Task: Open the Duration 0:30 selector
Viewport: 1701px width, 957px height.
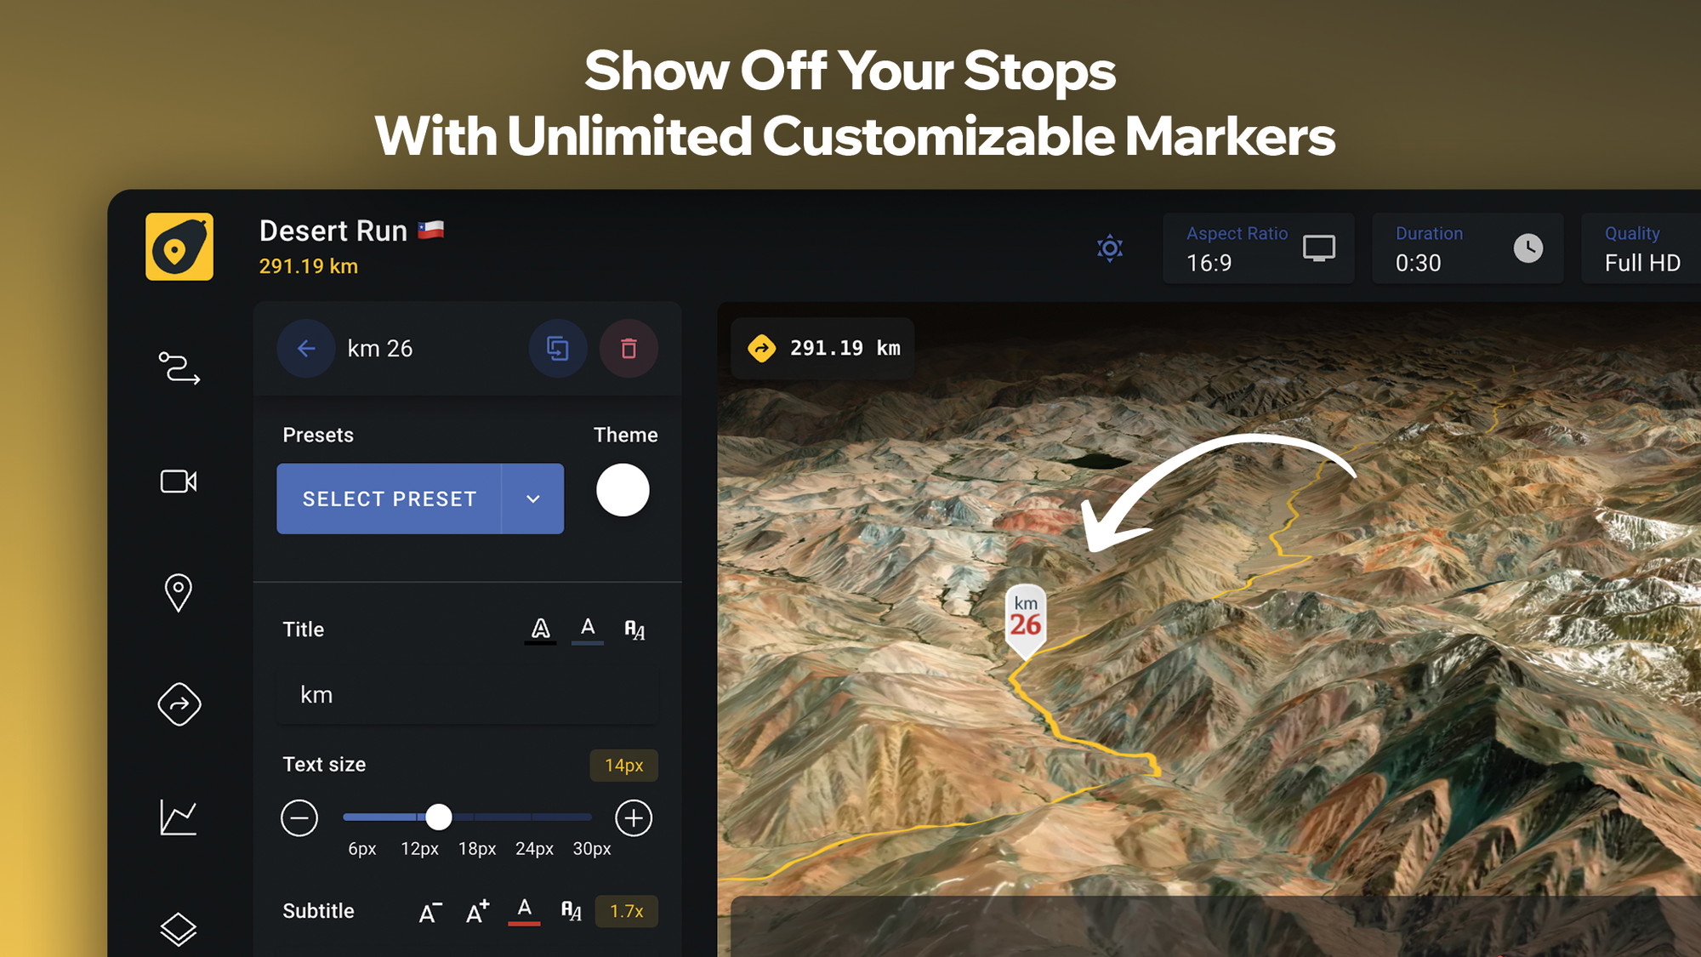Action: (1468, 248)
